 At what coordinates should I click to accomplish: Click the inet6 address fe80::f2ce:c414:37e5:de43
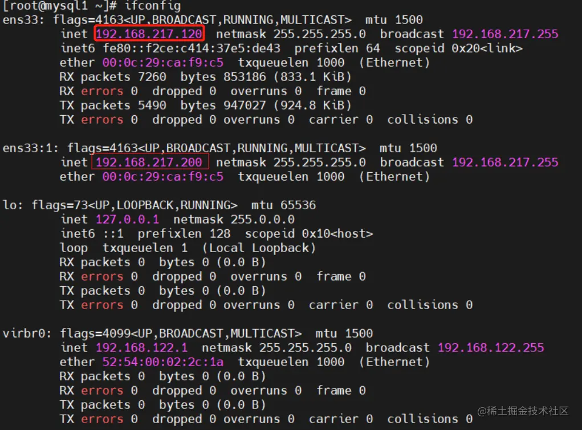click(192, 48)
